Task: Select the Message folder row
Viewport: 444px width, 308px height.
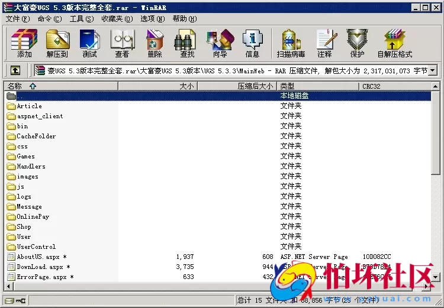Action: coord(218,206)
